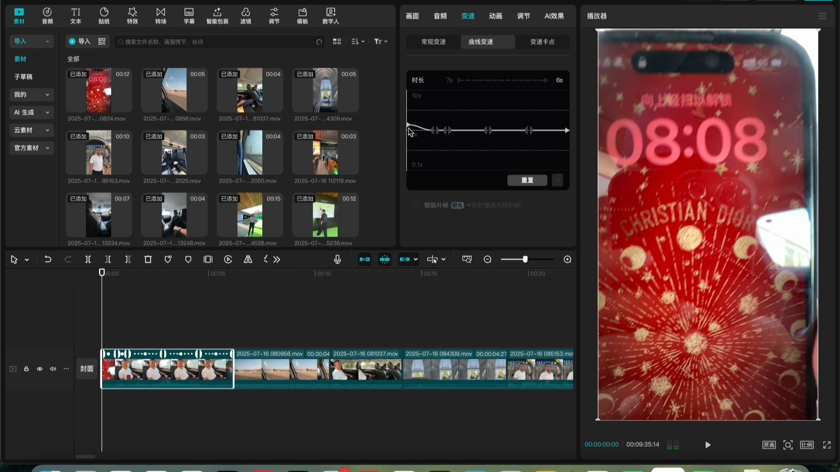Open the 模板 templates tab
This screenshot has height=472, width=840.
coord(302,16)
